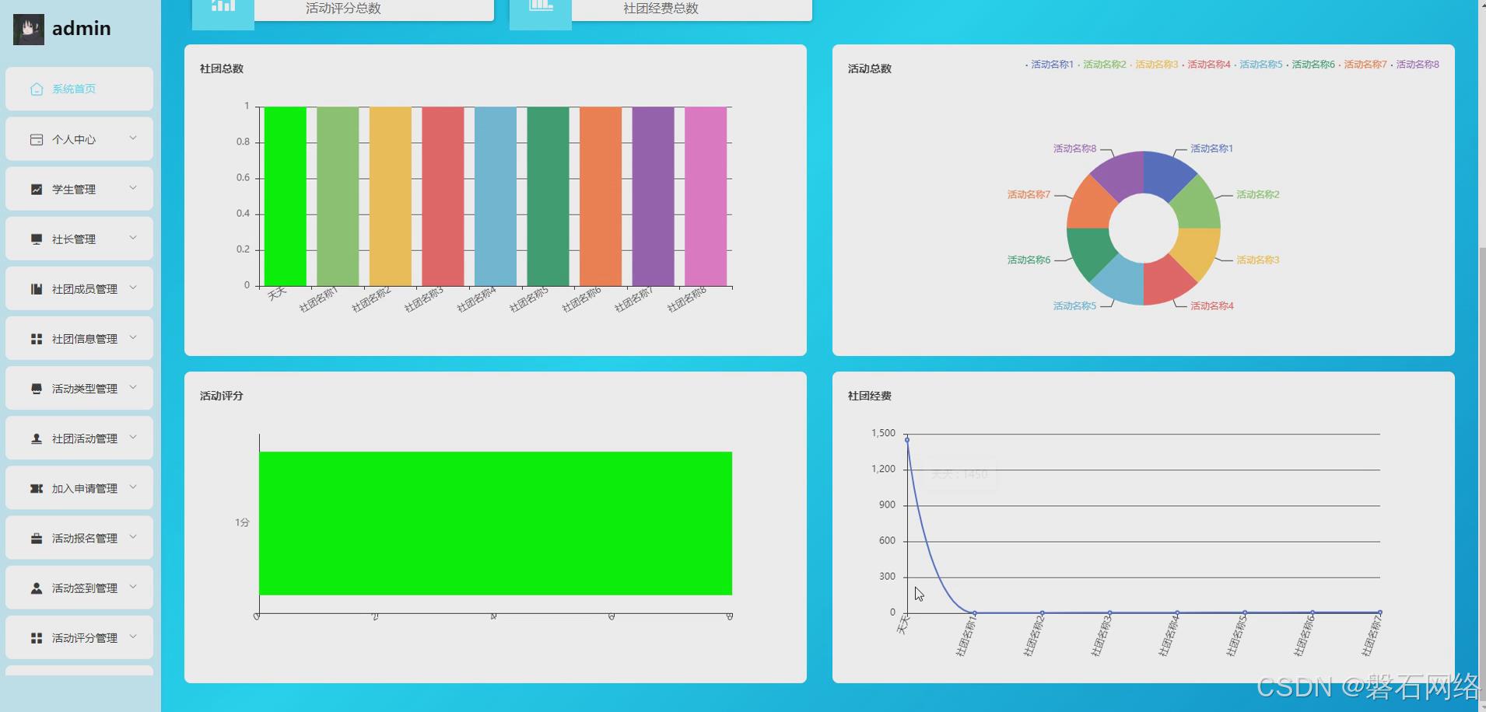This screenshot has width=1486, height=712.
Task: Click the red 社团名称3 bar
Action: 443,197
